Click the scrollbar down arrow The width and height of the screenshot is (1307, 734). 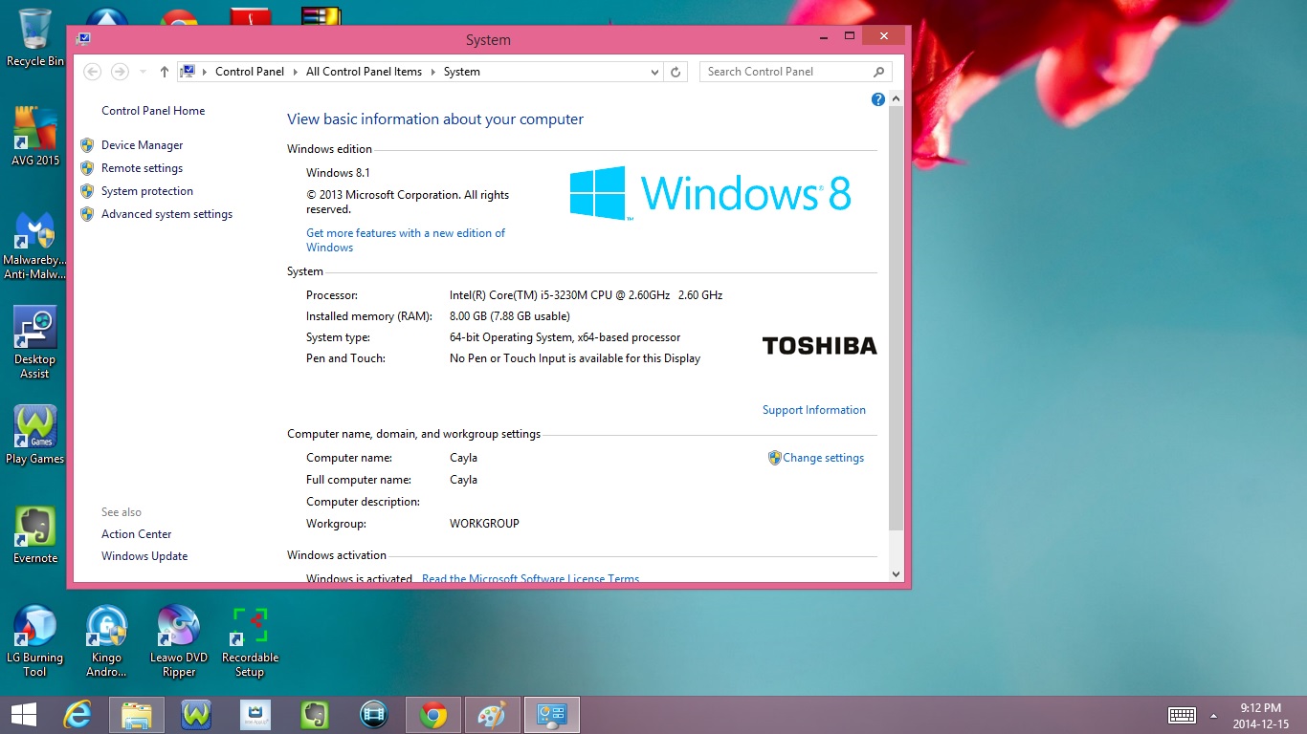(x=896, y=573)
